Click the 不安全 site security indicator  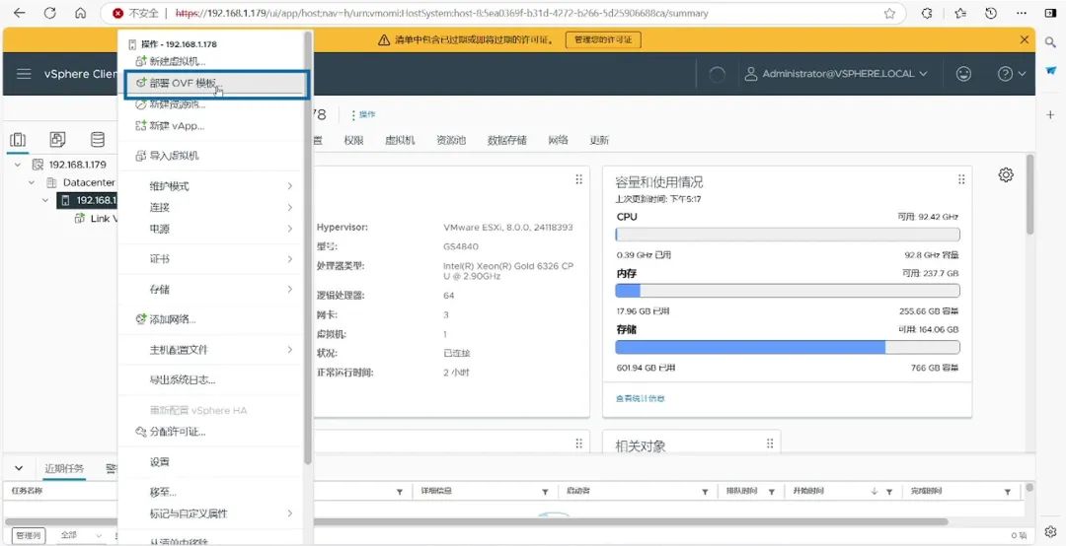[135, 13]
